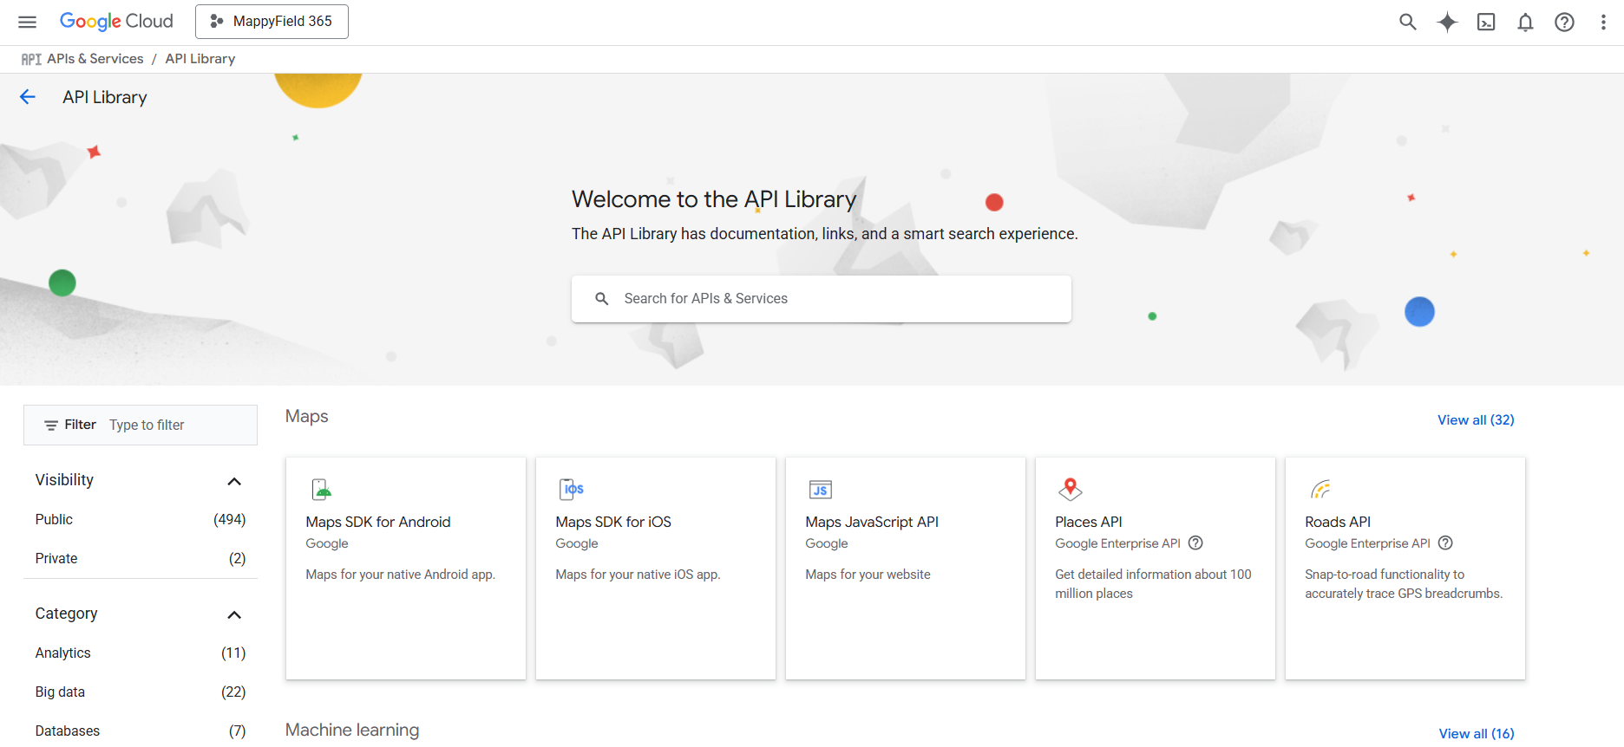Screen dimensions: 1624x747
Task: Open the Maps SDK for Android card title
Action: tap(378, 522)
